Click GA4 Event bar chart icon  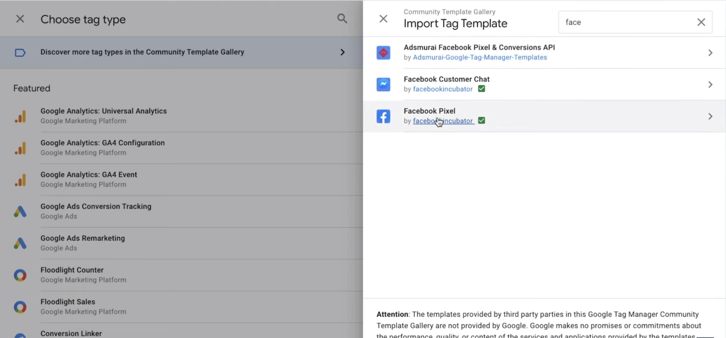pyautogui.click(x=20, y=180)
